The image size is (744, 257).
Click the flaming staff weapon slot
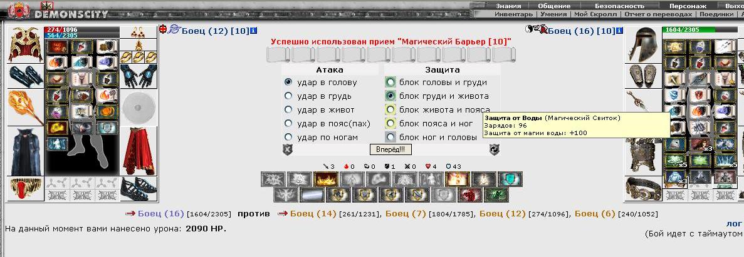point(26,108)
